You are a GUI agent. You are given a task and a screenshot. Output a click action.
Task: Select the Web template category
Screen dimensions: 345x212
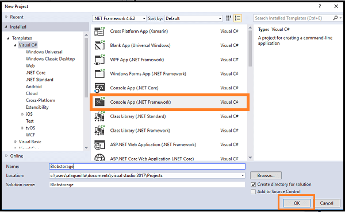[30, 66]
